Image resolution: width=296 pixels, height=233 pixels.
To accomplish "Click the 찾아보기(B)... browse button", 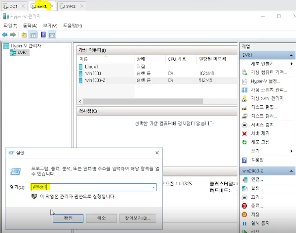I will [x=138, y=218].
